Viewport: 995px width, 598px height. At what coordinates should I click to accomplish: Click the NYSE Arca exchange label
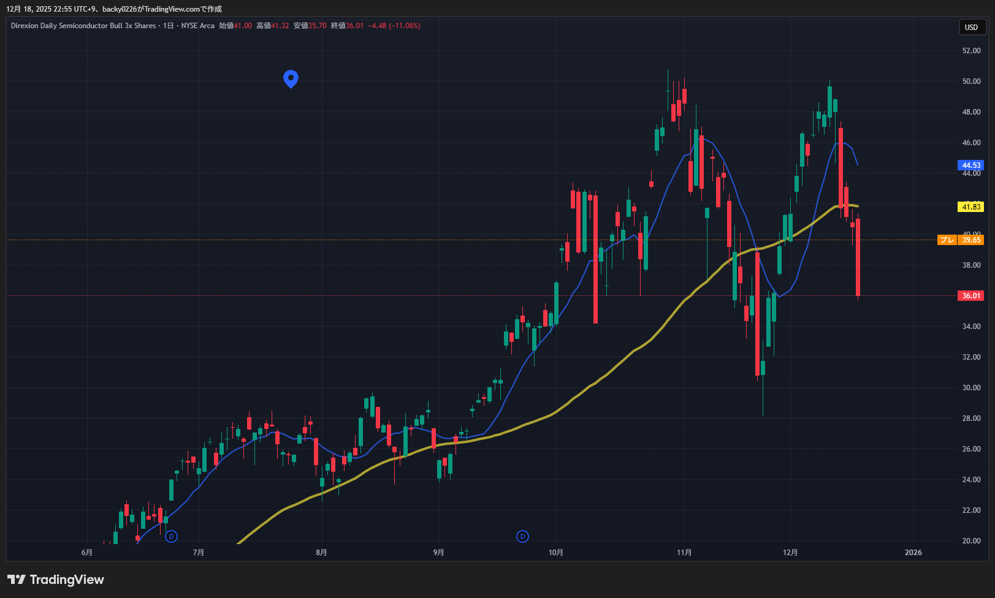pos(197,26)
